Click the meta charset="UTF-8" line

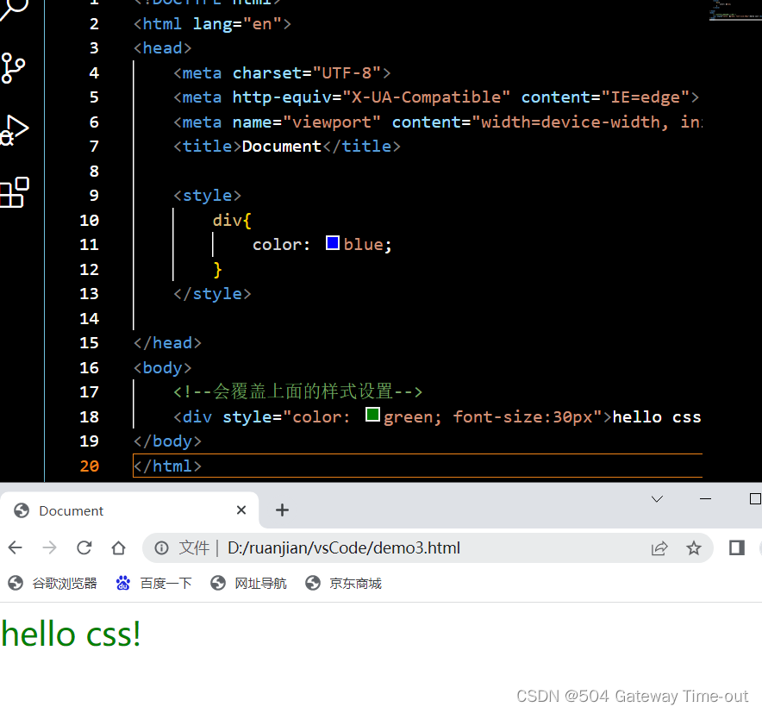point(282,72)
